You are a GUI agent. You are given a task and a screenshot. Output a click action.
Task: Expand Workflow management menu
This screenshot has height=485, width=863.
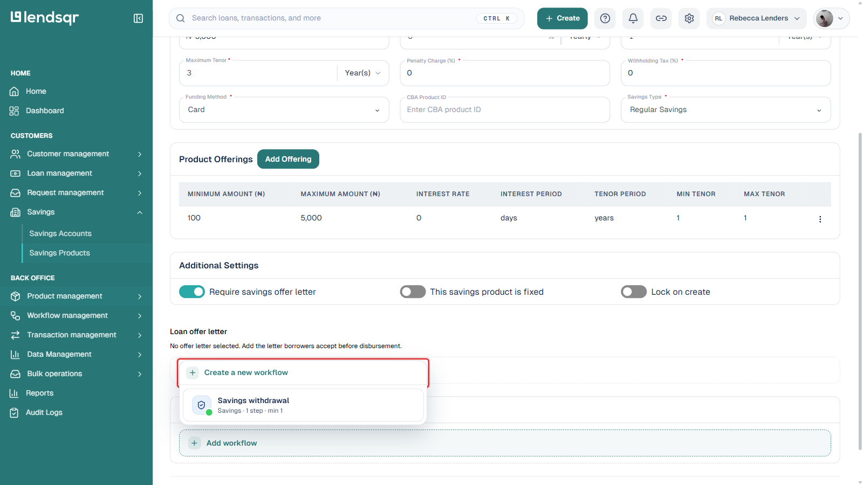pos(76,315)
